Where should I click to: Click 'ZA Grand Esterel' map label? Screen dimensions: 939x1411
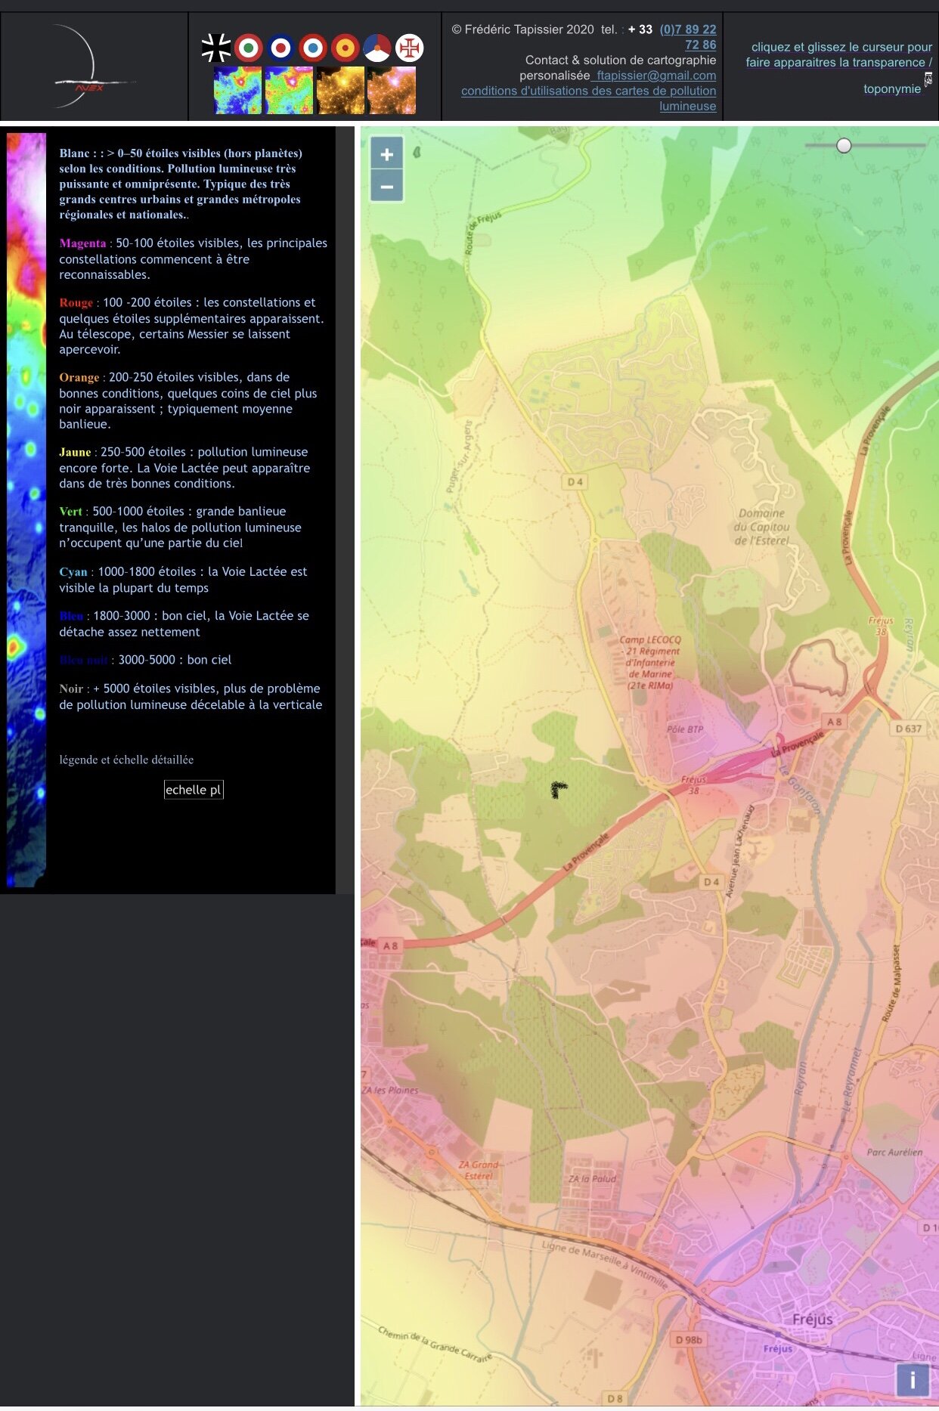click(x=478, y=1170)
